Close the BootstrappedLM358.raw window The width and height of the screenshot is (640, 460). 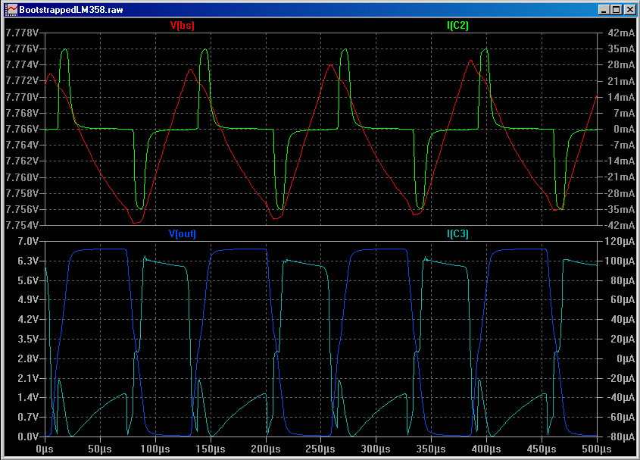(x=629, y=9)
